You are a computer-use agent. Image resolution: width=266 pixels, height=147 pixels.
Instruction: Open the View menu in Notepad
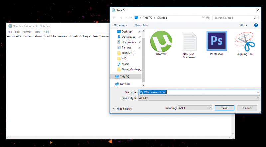click(x=37, y=32)
